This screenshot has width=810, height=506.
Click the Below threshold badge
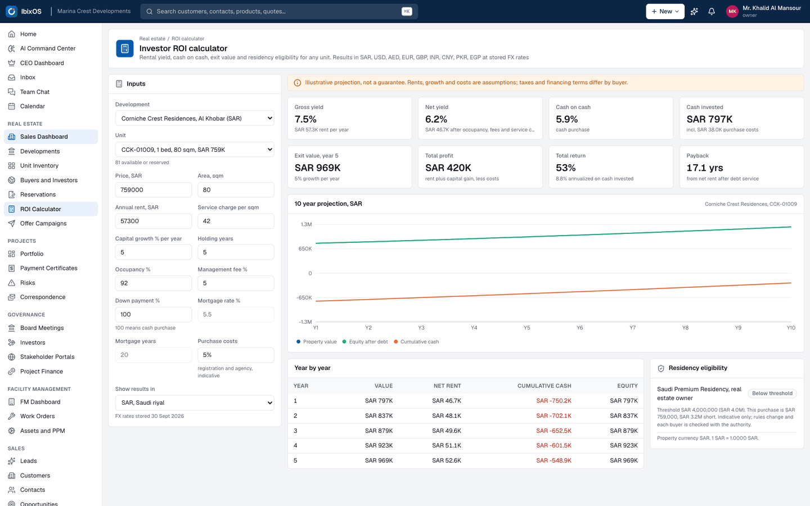tap(772, 394)
